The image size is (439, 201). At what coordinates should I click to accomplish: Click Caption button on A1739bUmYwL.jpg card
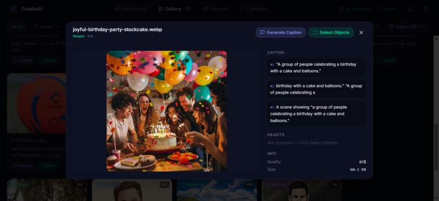point(23,166)
